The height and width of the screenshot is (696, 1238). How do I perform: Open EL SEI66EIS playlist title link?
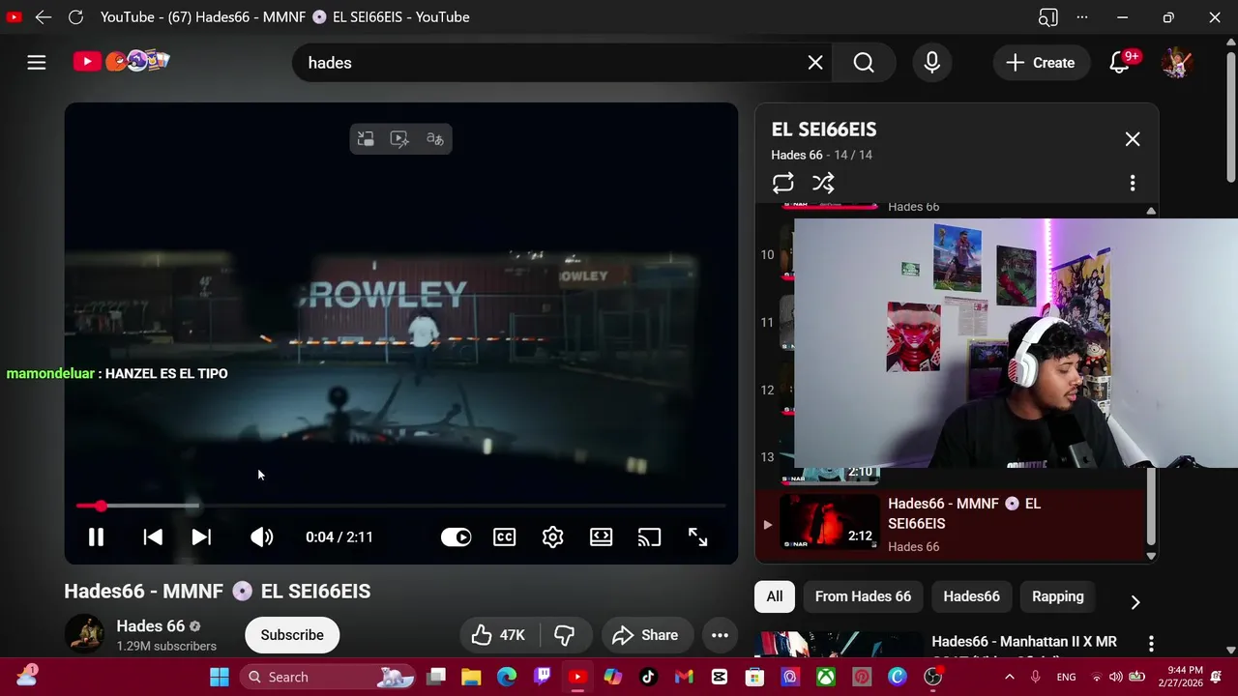(824, 130)
